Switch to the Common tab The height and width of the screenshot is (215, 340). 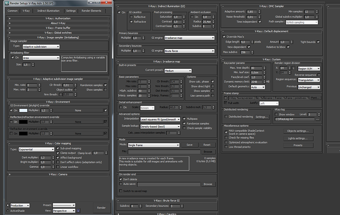[x=13, y=11]
